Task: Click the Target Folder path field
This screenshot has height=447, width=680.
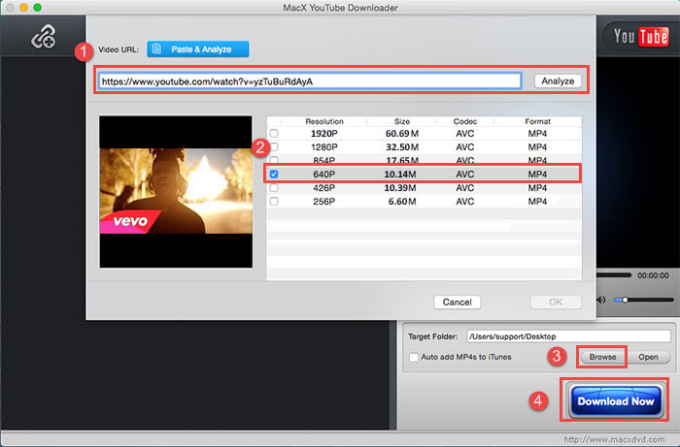Action: [x=568, y=336]
